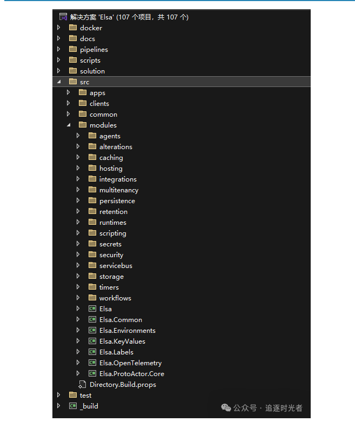Select the multitenancy folder label
Screen dimensions: 355x422
pyautogui.click(x=119, y=190)
